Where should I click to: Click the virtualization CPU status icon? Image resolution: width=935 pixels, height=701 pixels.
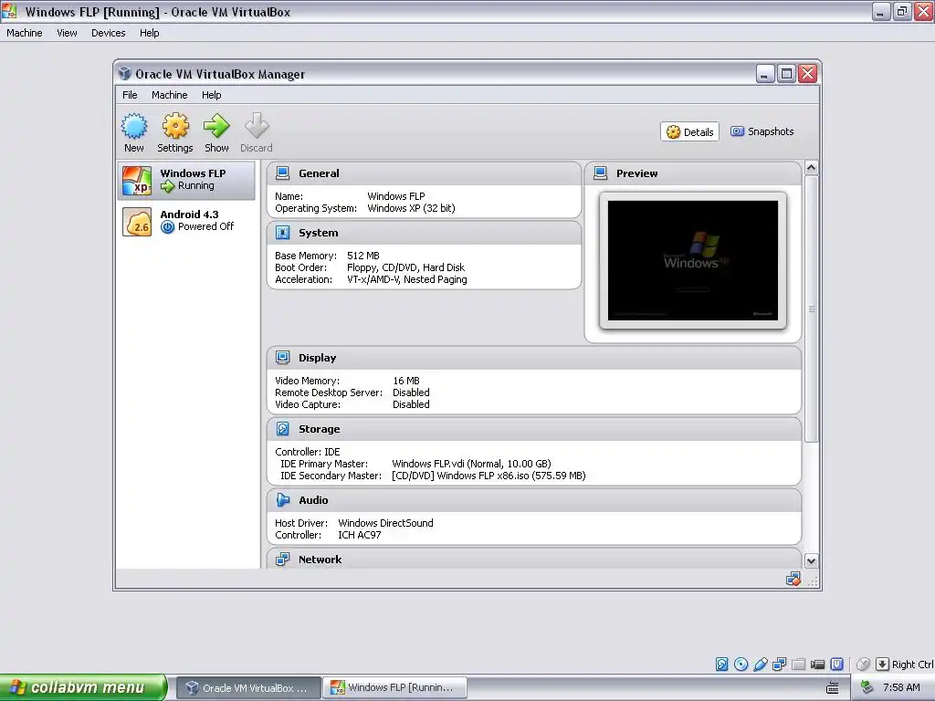pos(837,664)
